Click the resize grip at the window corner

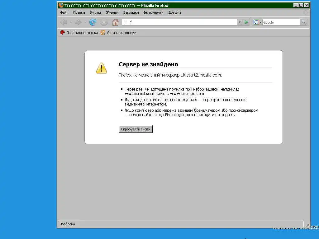[x=307, y=225]
